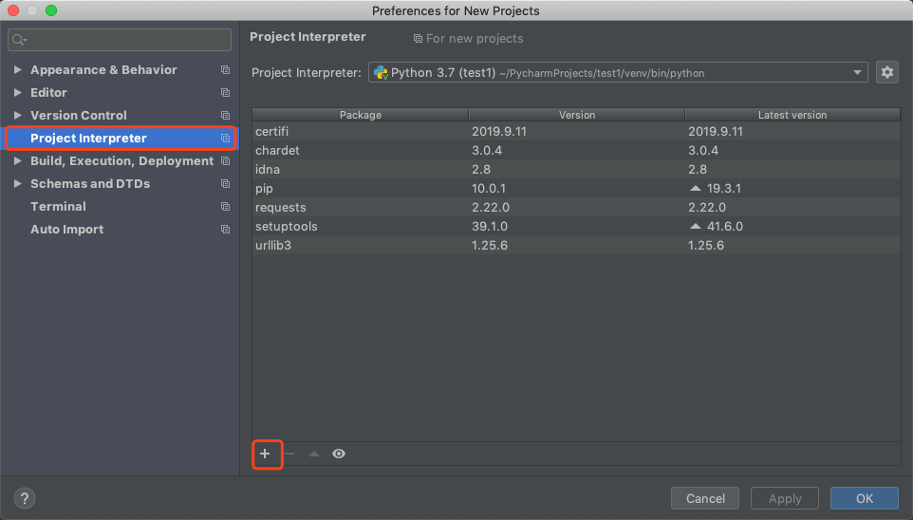Select the chardet package row

pos(576,150)
